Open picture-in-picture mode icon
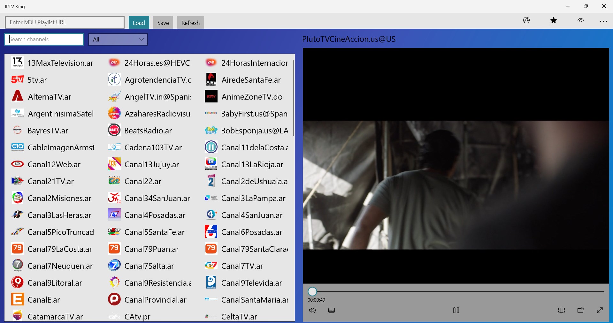 point(581,310)
